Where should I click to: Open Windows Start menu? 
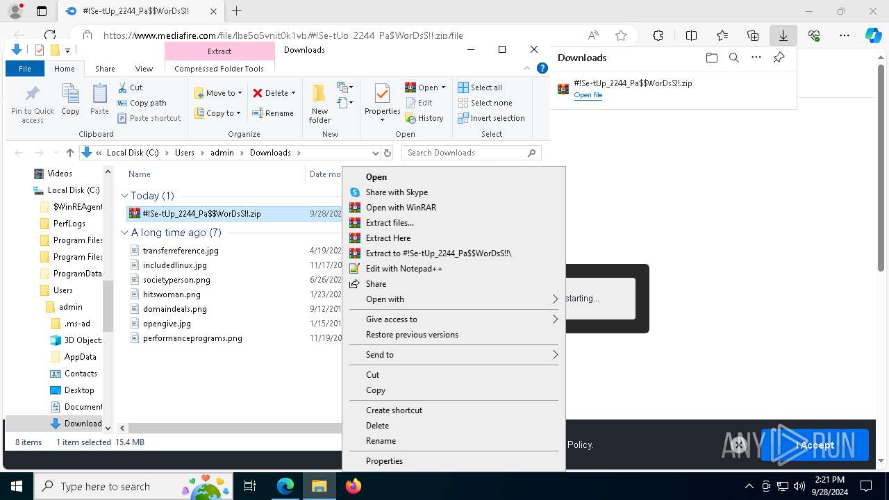coord(17,486)
